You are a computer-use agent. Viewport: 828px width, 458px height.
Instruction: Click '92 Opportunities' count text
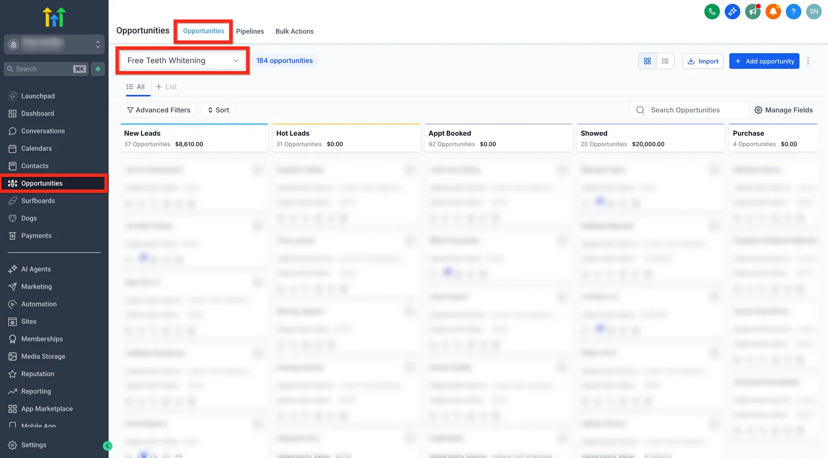pos(452,144)
